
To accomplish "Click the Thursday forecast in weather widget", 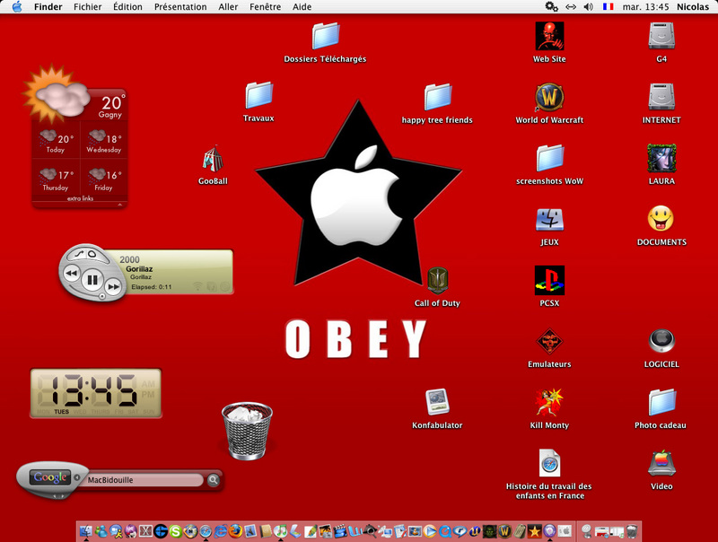I will [x=56, y=179].
